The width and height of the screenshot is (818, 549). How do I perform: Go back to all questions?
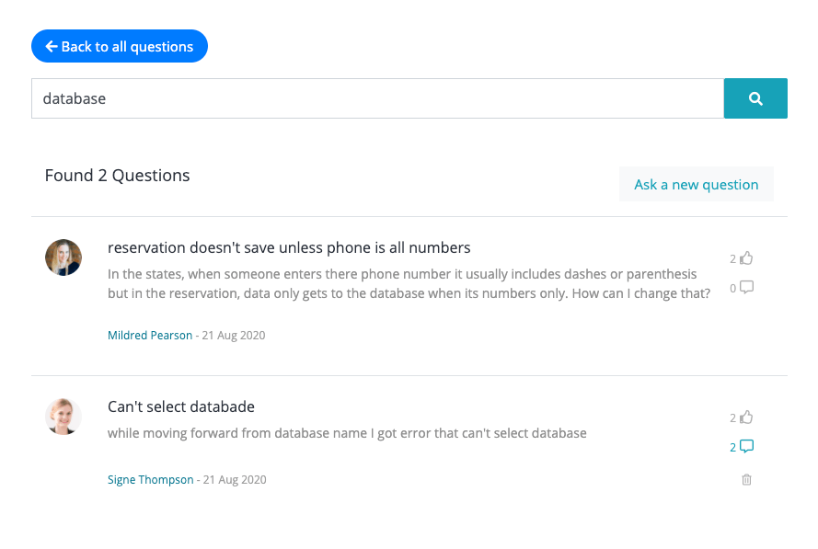[x=120, y=46]
